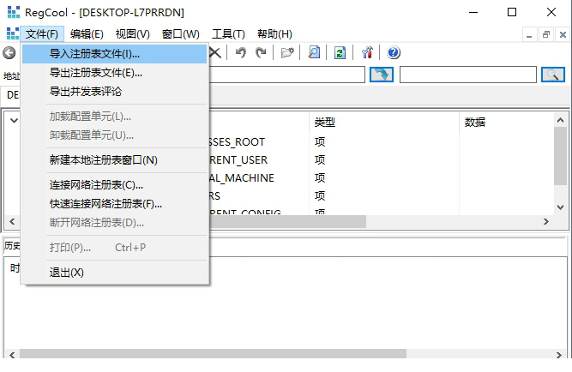572x372 pixels.
Task: Open the tools options toolbar icon
Action: (x=367, y=53)
